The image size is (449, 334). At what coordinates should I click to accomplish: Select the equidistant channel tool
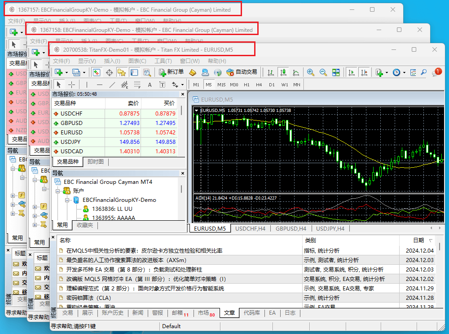124,85
